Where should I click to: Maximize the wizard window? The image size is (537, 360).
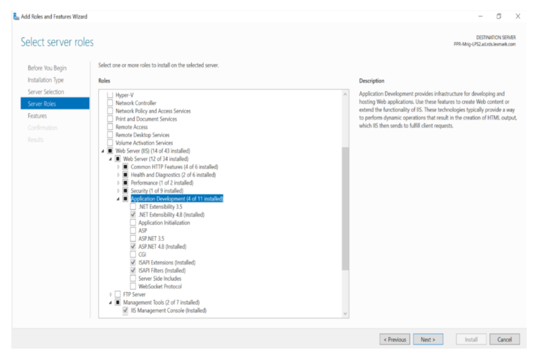coord(499,16)
